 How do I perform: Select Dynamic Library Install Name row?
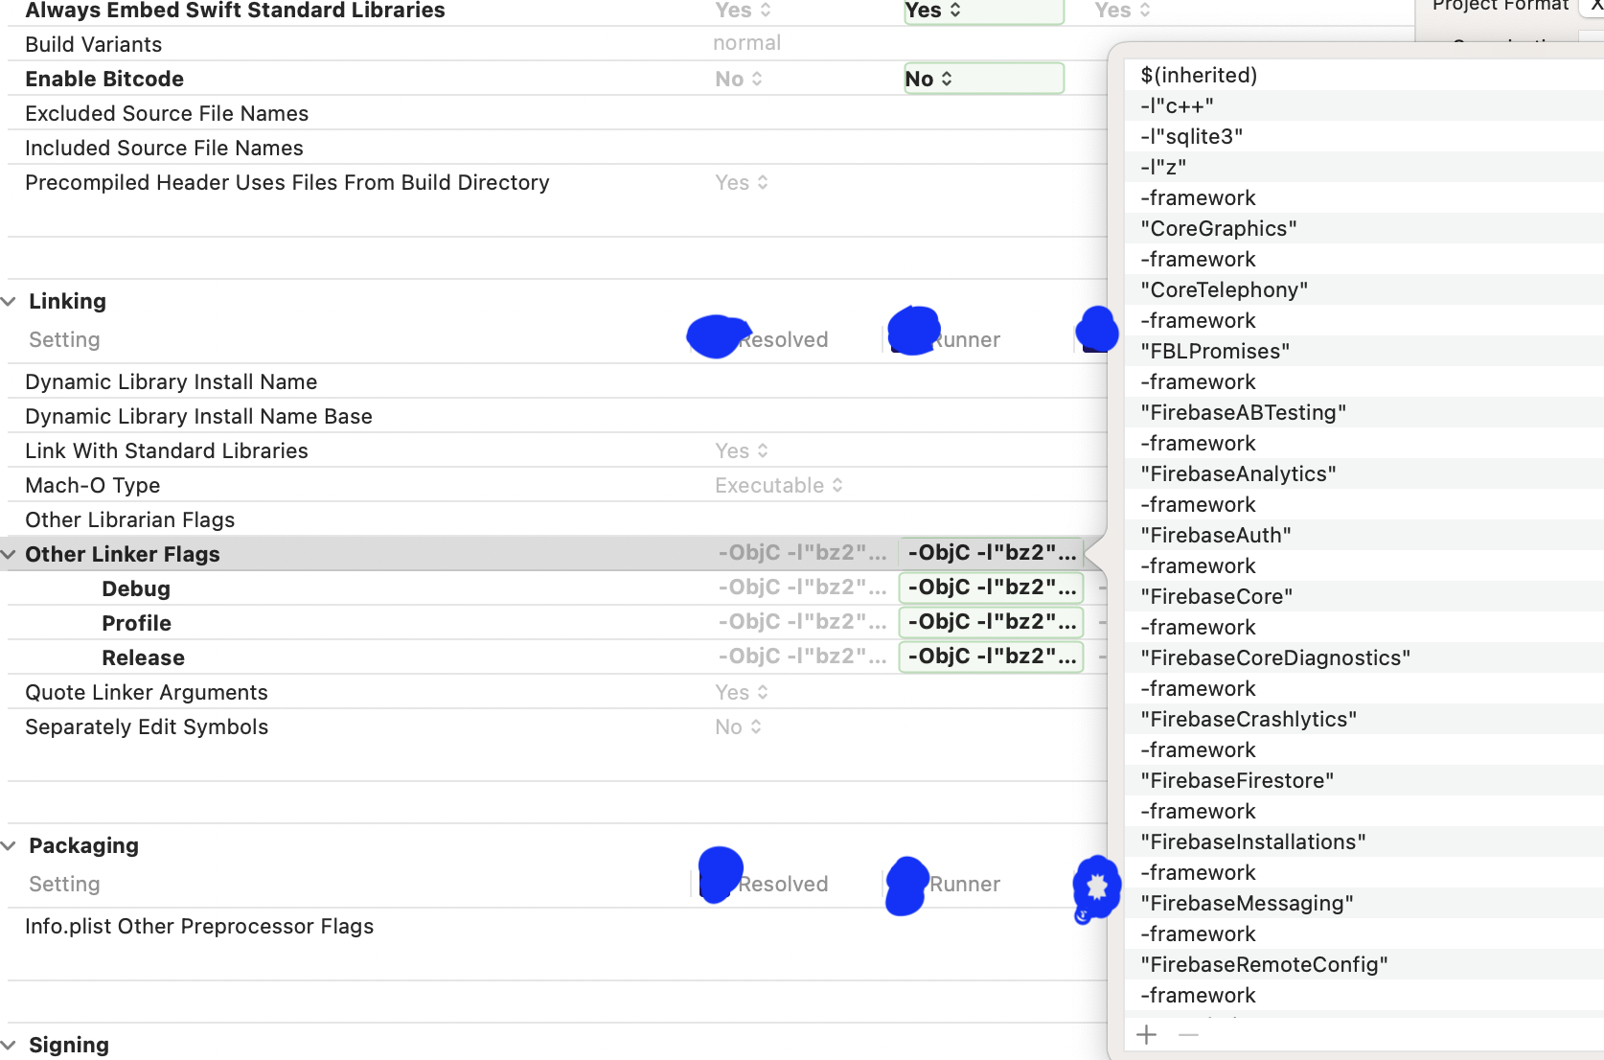click(x=557, y=381)
